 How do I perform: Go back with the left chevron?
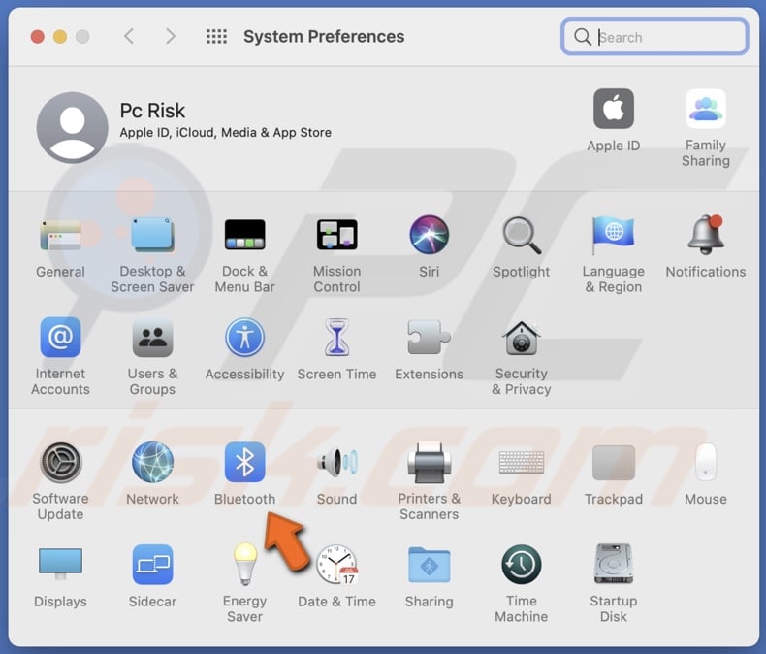129,37
